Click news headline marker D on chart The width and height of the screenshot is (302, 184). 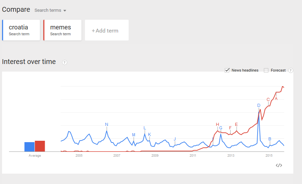259,105
